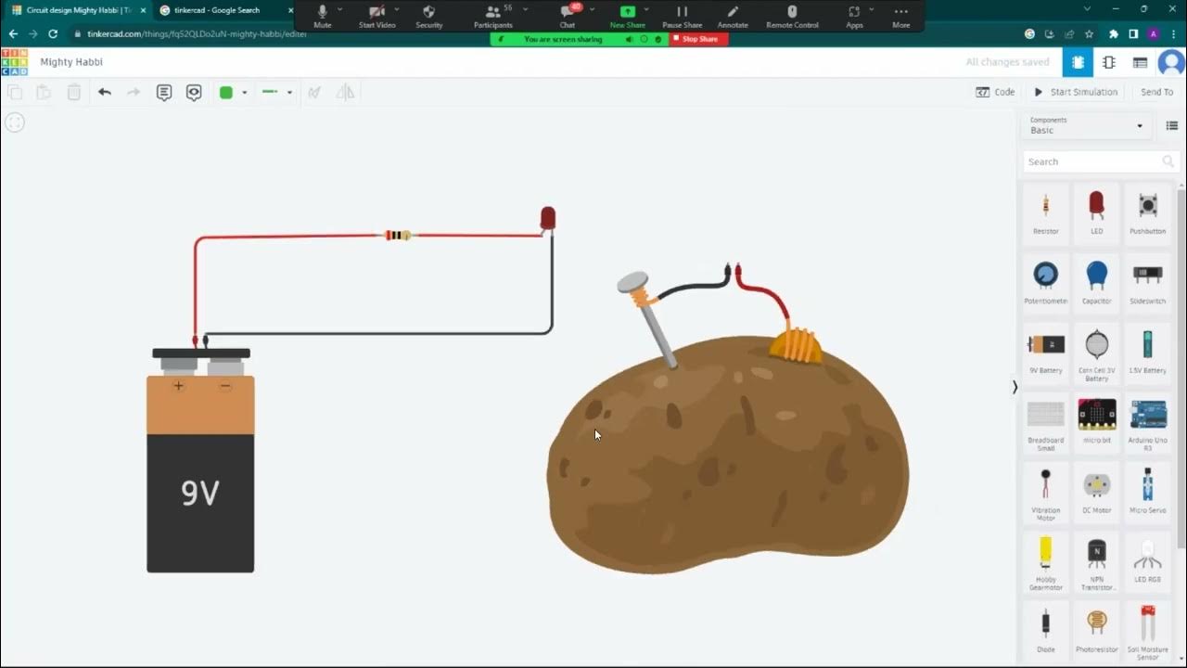This screenshot has width=1187, height=668.
Task: Select the Micro Servo component
Action: tap(1148, 492)
